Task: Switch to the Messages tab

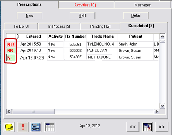Action: [142, 5]
